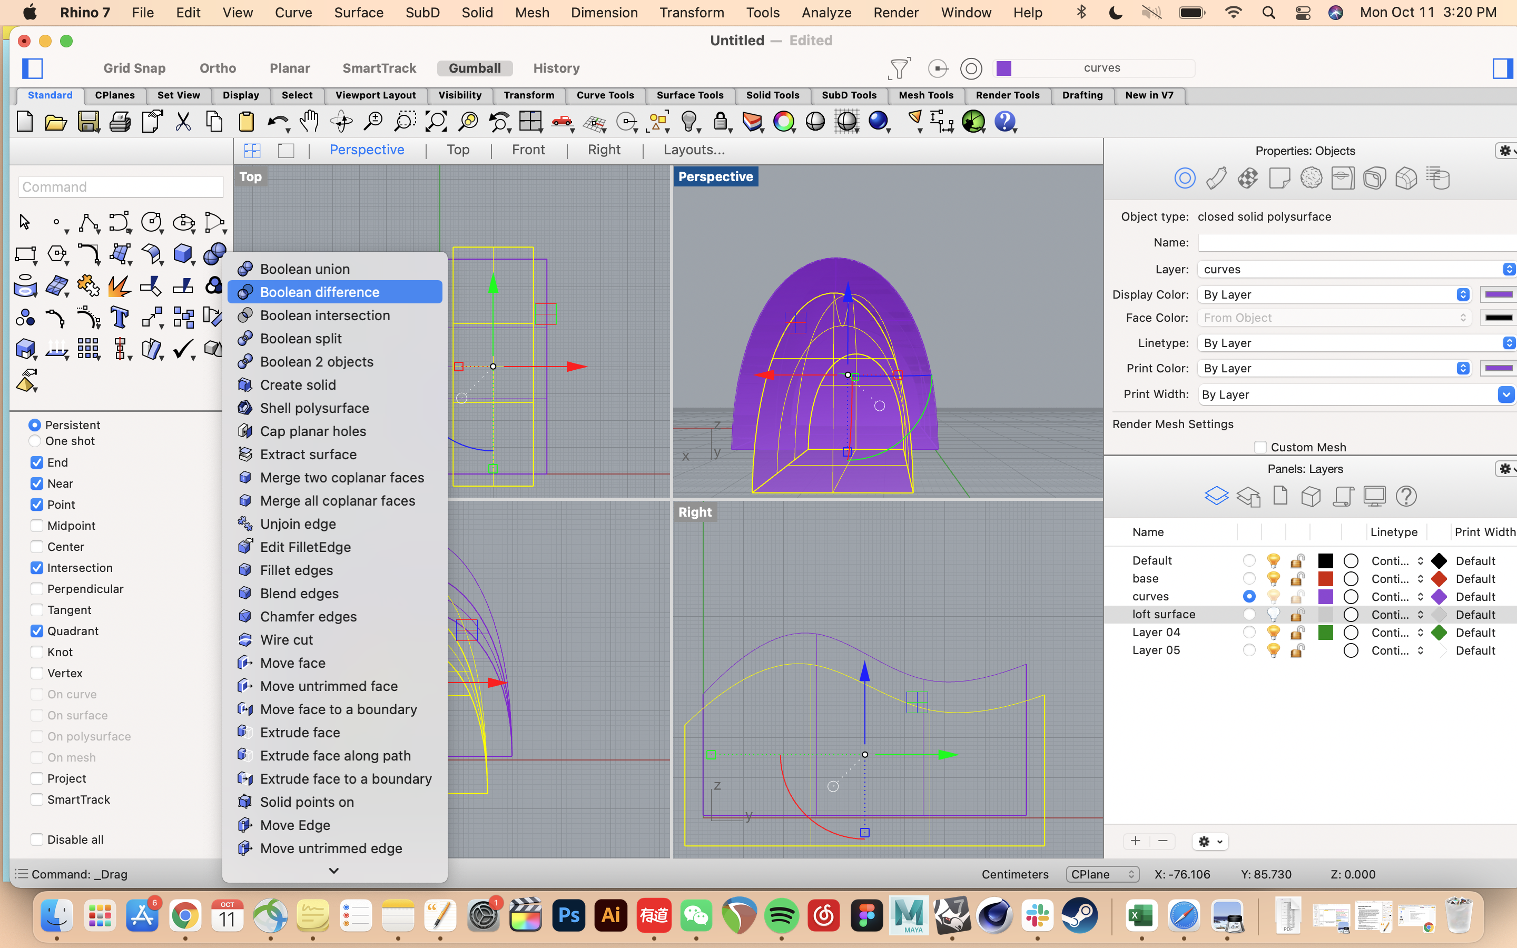
Task: Click the Print toolbar icon
Action: 119,122
